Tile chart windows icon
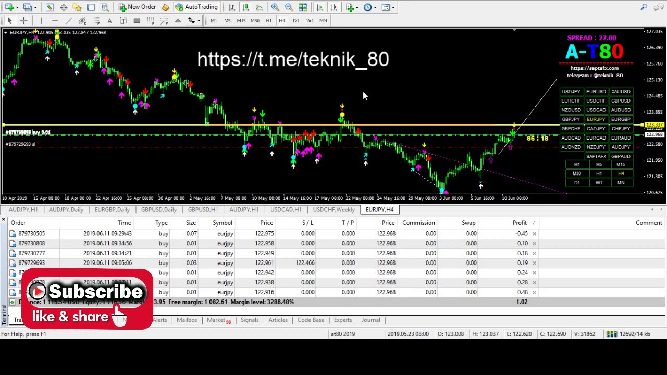 [x=303, y=7]
